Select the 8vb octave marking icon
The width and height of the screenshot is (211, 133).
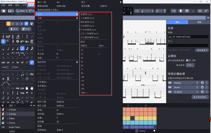click(x=27, y=41)
